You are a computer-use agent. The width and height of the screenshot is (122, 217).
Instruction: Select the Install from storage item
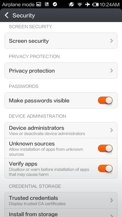[61, 213]
